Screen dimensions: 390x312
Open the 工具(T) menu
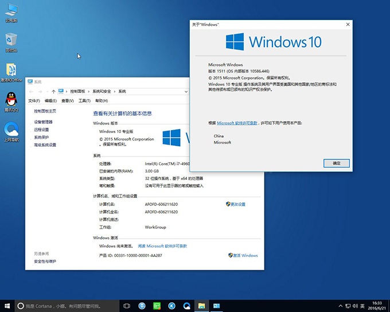tap(84, 101)
